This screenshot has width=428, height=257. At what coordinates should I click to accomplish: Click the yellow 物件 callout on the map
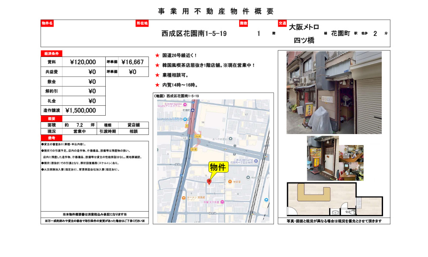coord(218,167)
